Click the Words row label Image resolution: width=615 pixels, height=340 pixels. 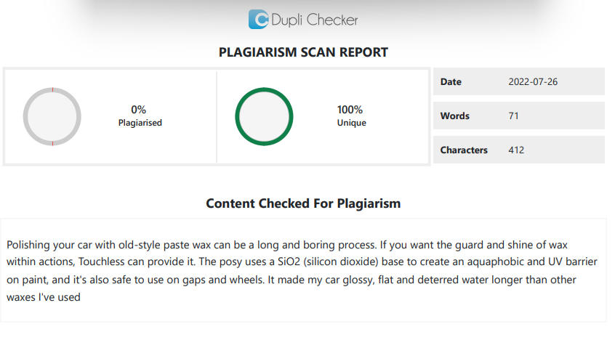[x=455, y=116]
